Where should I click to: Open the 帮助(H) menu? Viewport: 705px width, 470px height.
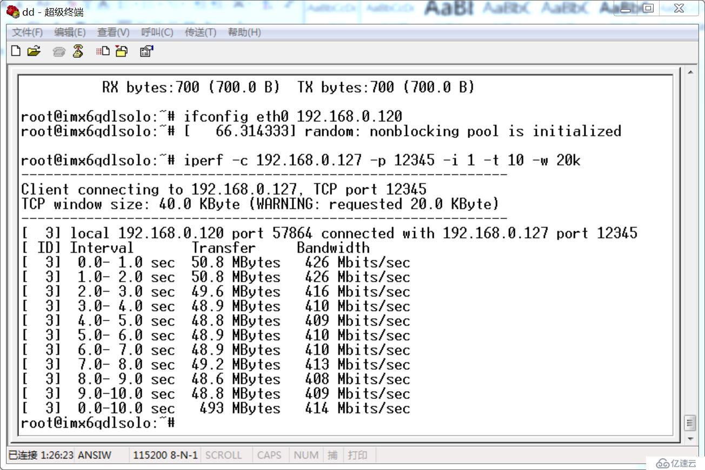point(244,32)
